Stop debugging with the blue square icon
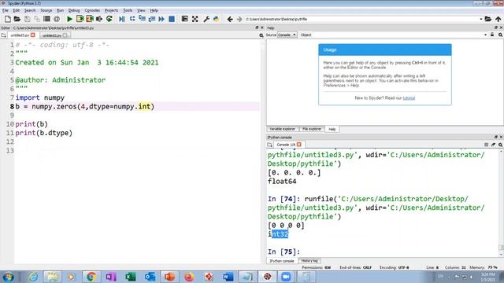The height and width of the screenshot is (283, 504). (x=172, y=19)
